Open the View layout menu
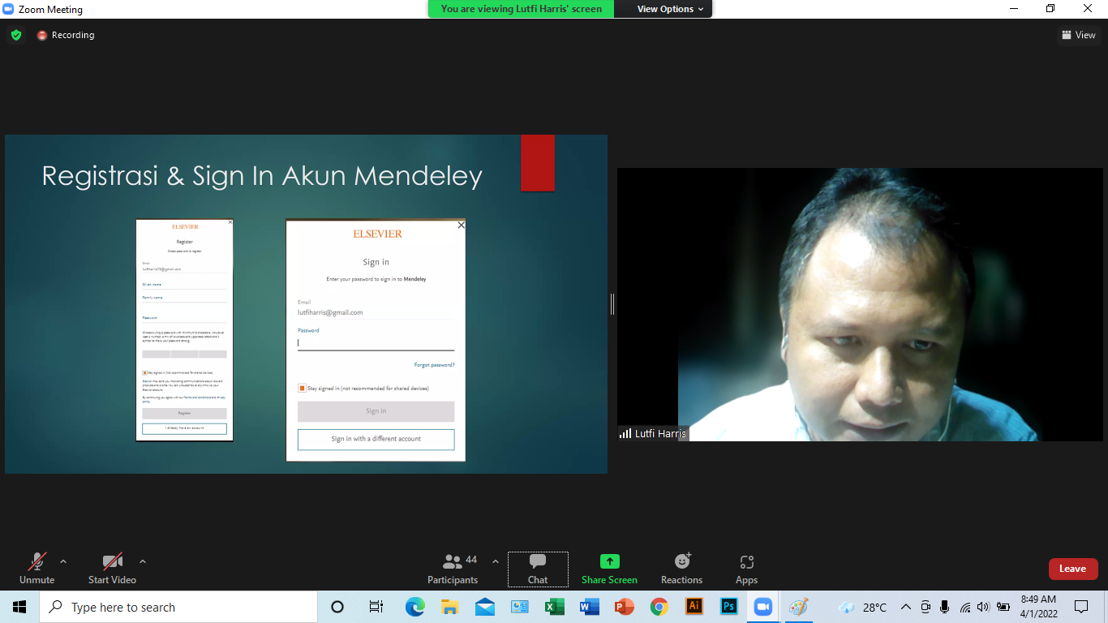The image size is (1108, 623). click(x=1079, y=35)
